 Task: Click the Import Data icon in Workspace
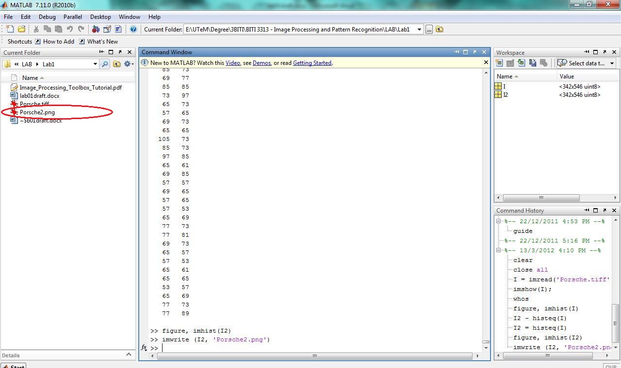click(521, 62)
